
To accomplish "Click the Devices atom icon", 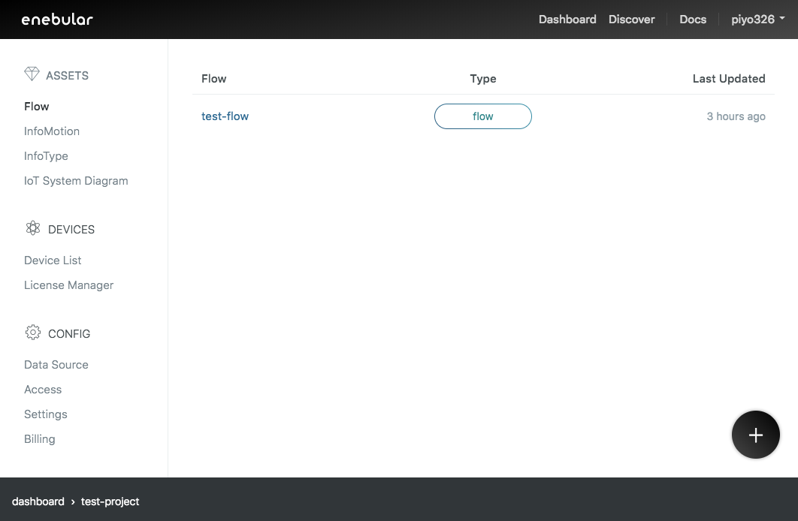I will (32, 228).
